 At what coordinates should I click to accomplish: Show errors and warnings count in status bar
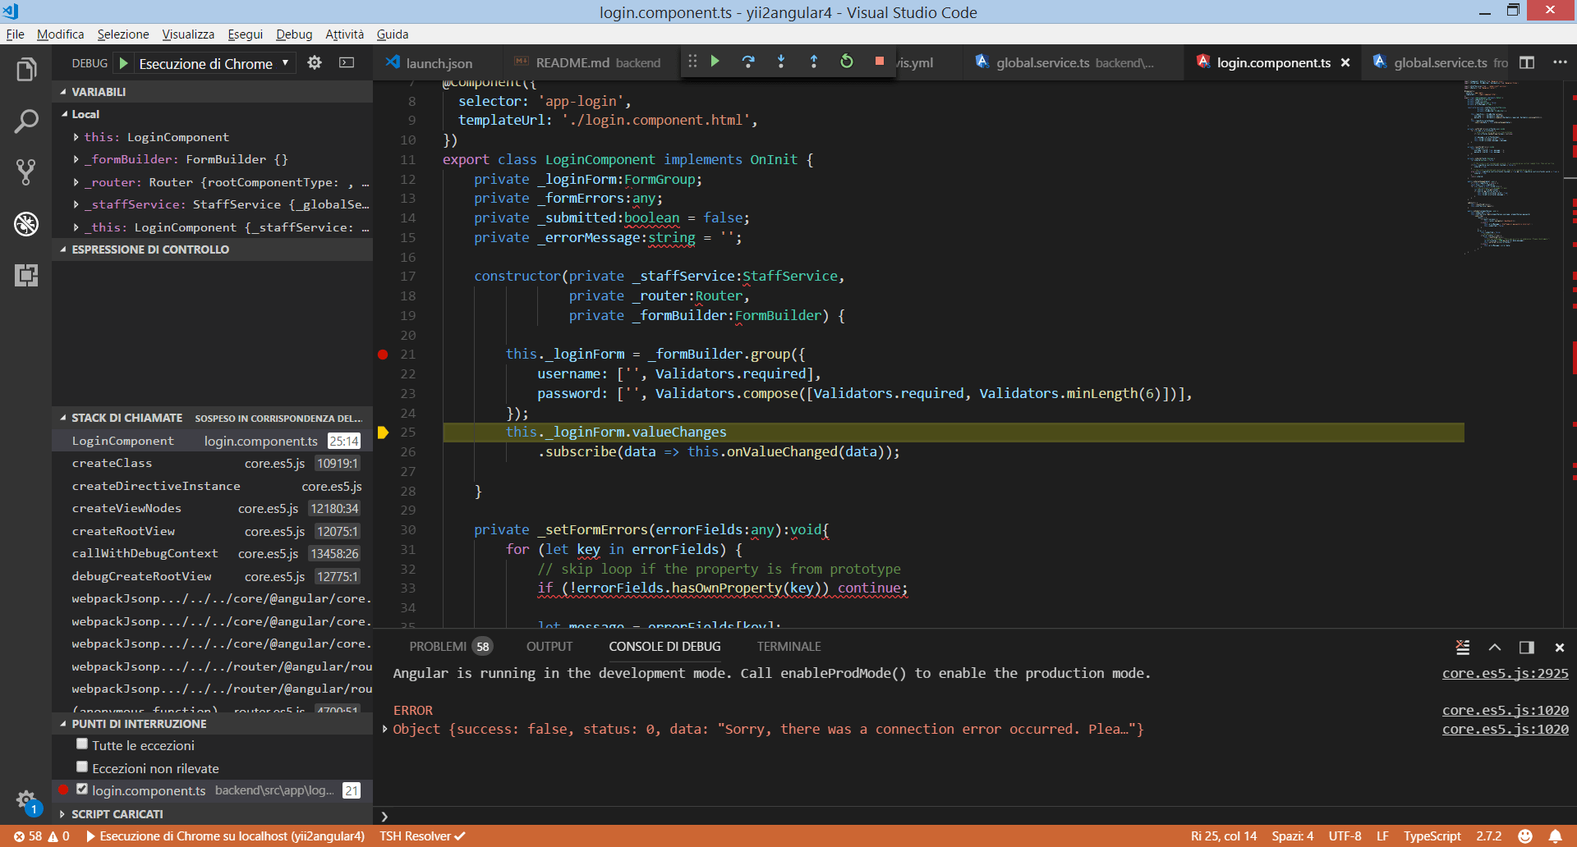[41, 836]
